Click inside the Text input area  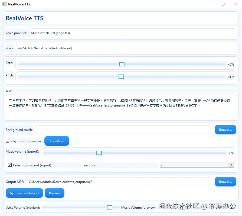pyautogui.click(x=121, y=107)
